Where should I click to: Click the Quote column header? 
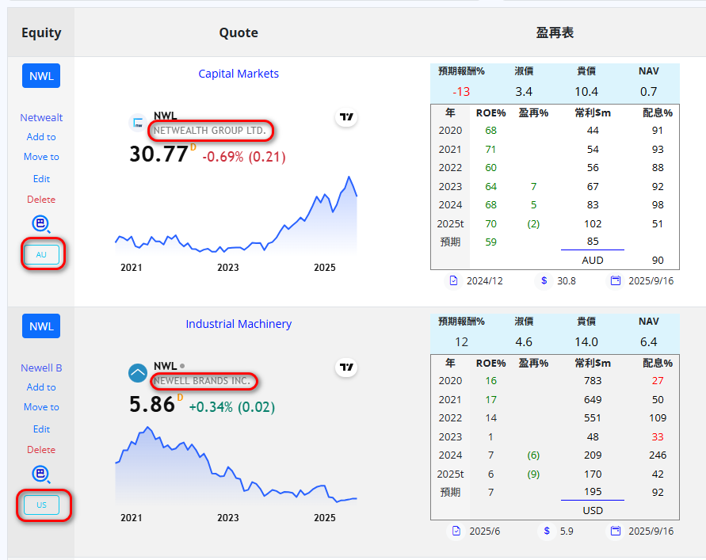click(239, 32)
